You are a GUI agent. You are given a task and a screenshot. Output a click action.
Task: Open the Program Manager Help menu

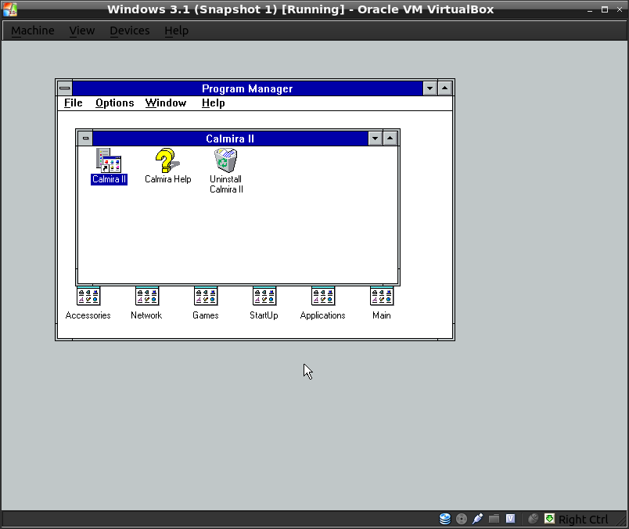213,103
